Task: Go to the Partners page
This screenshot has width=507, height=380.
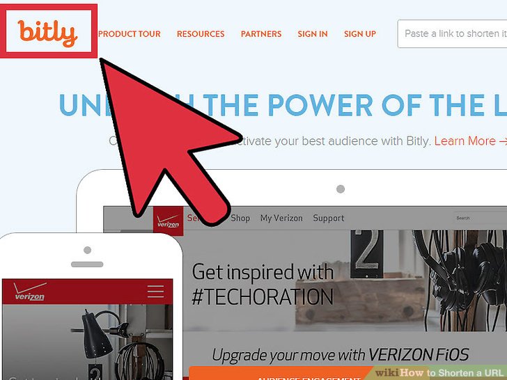Action: [x=261, y=34]
